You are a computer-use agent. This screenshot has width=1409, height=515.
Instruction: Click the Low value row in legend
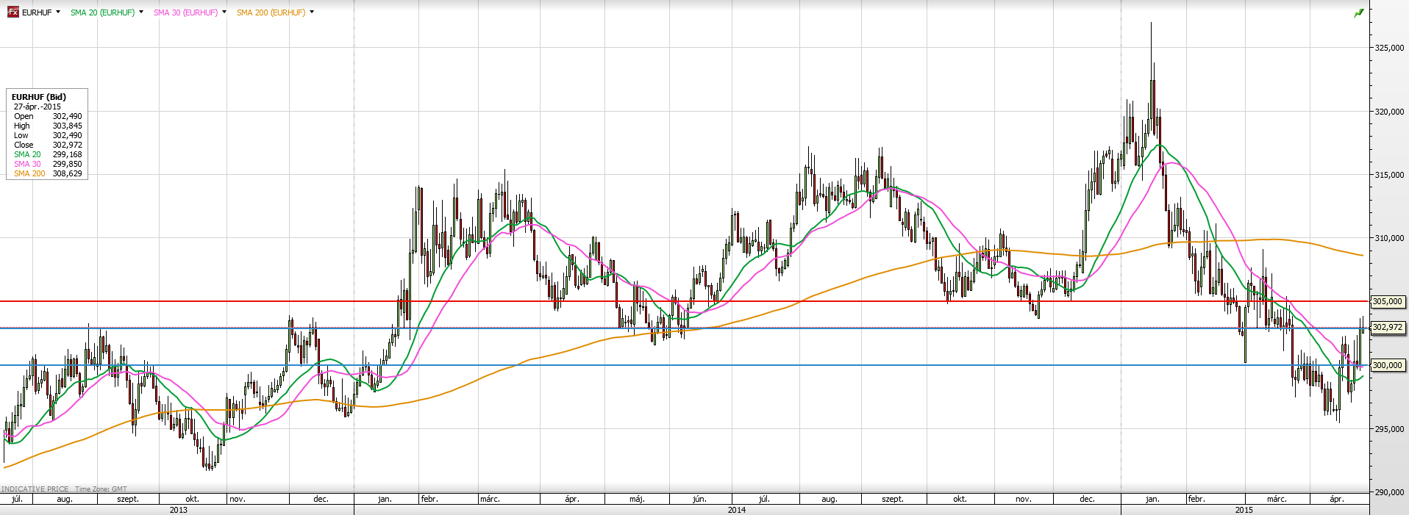click(x=48, y=135)
